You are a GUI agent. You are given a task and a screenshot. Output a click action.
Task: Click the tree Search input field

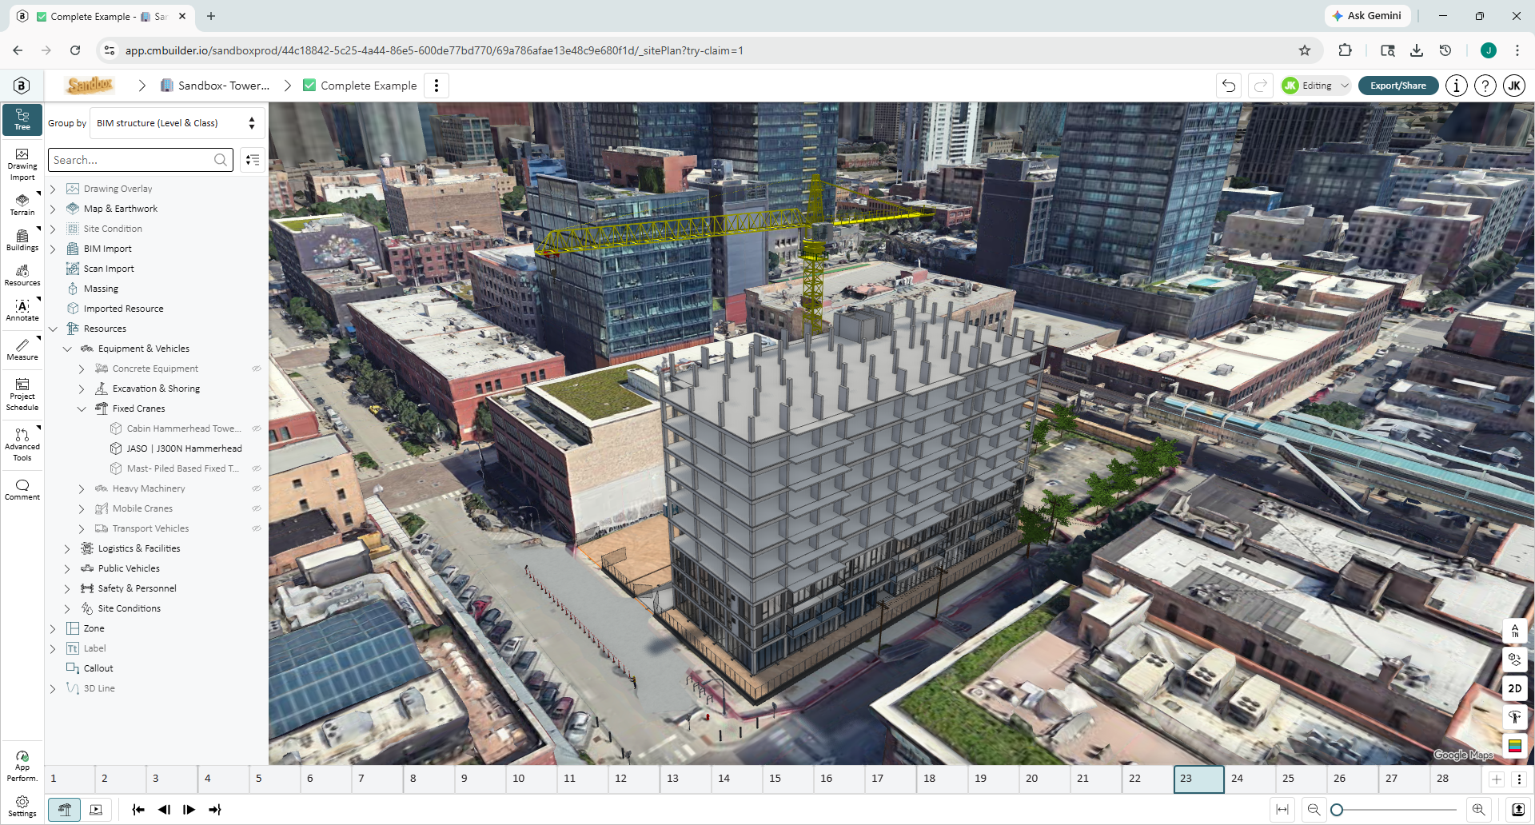click(141, 160)
